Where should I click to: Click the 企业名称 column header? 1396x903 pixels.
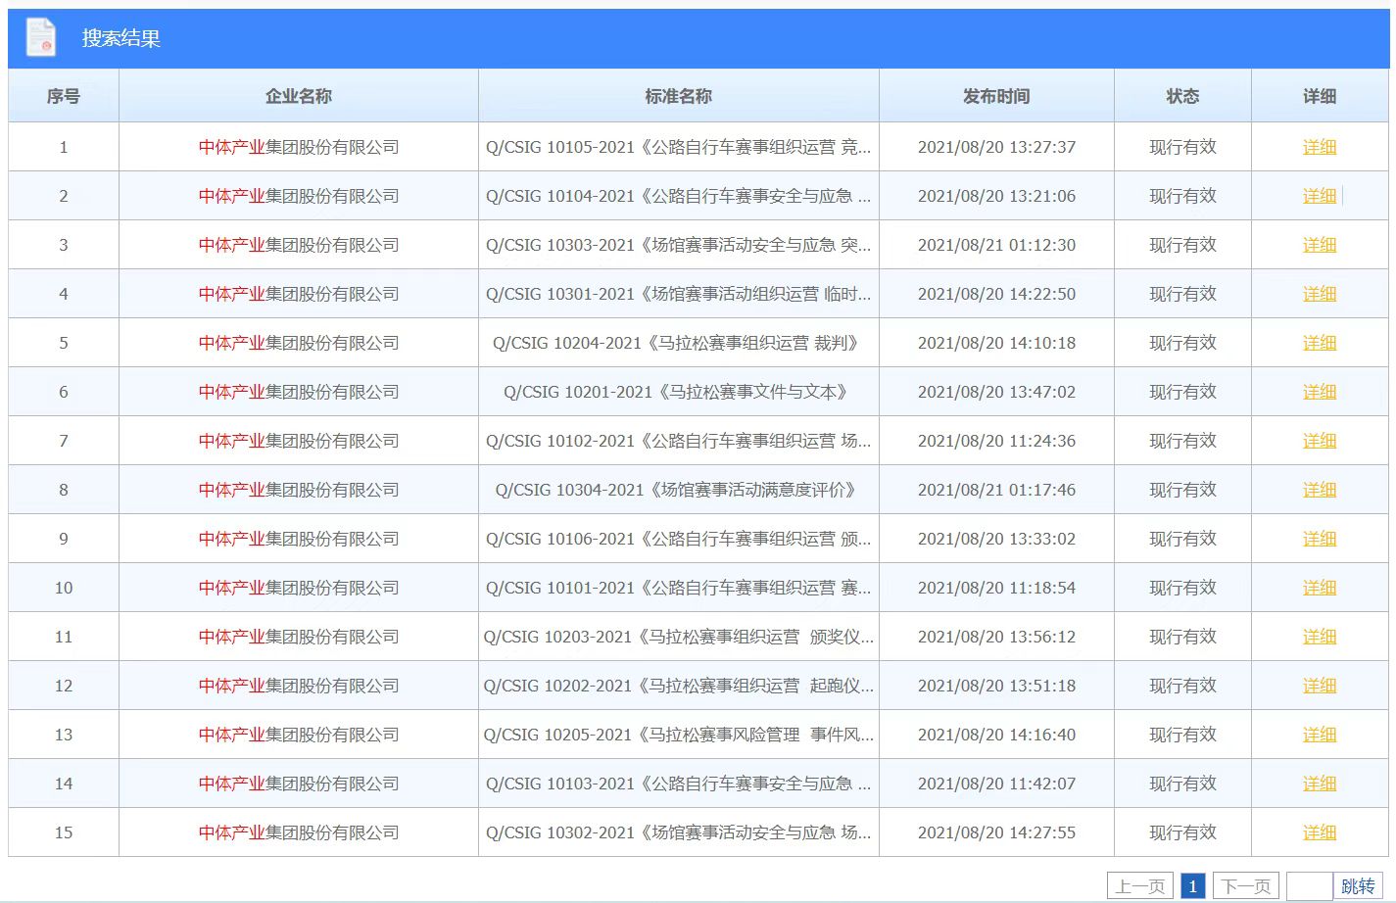tap(299, 96)
